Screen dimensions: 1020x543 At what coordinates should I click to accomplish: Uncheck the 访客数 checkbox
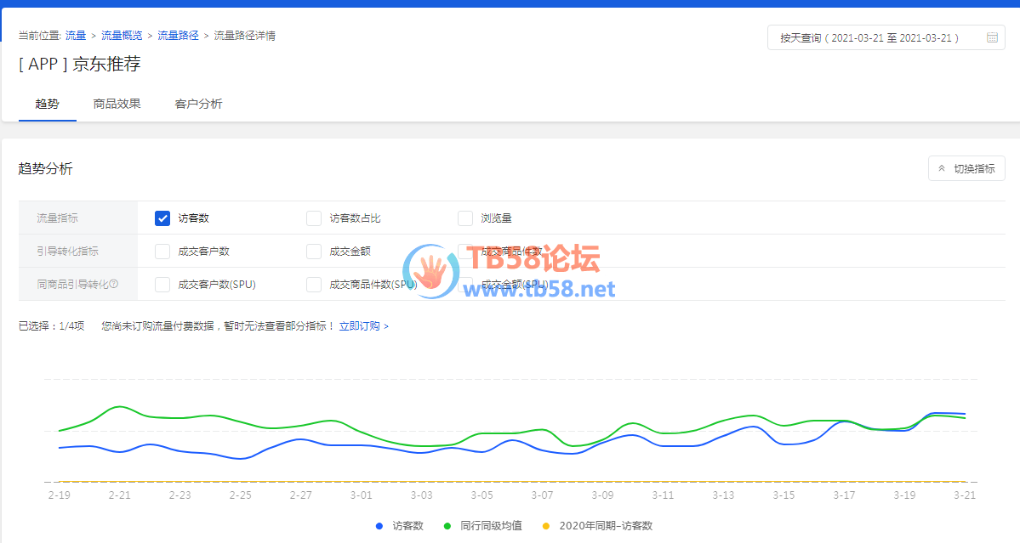pos(162,218)
